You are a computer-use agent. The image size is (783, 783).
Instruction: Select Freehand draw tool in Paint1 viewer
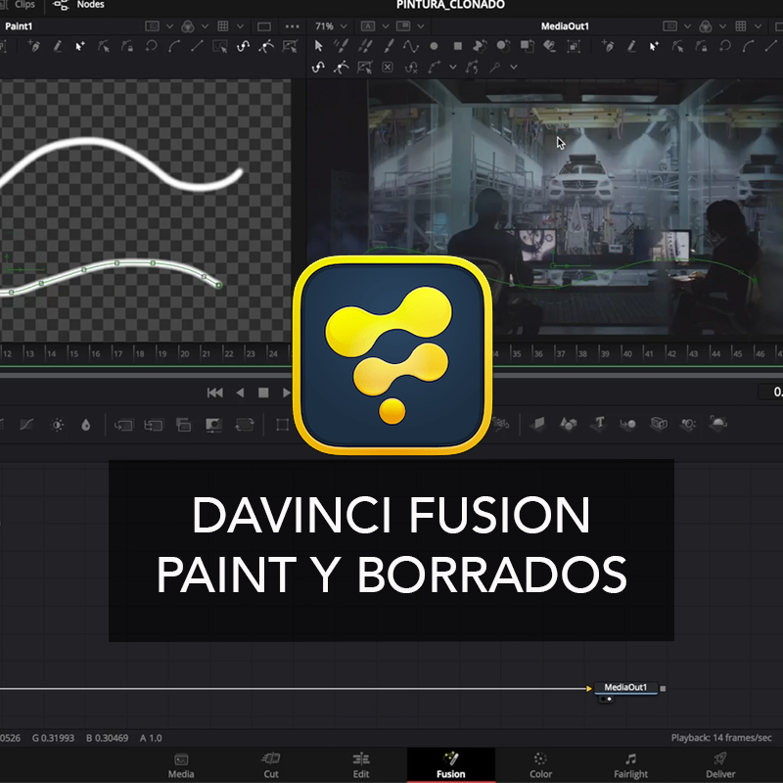click(x=58, y=46)
